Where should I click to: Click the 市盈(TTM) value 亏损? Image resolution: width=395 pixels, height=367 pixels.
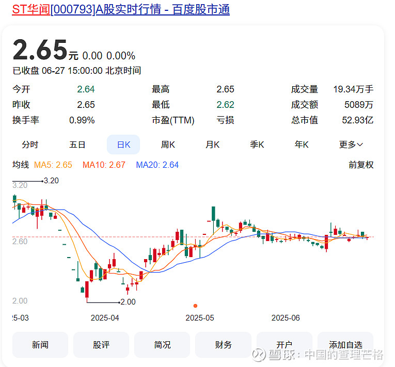click(x=225, y=120)
